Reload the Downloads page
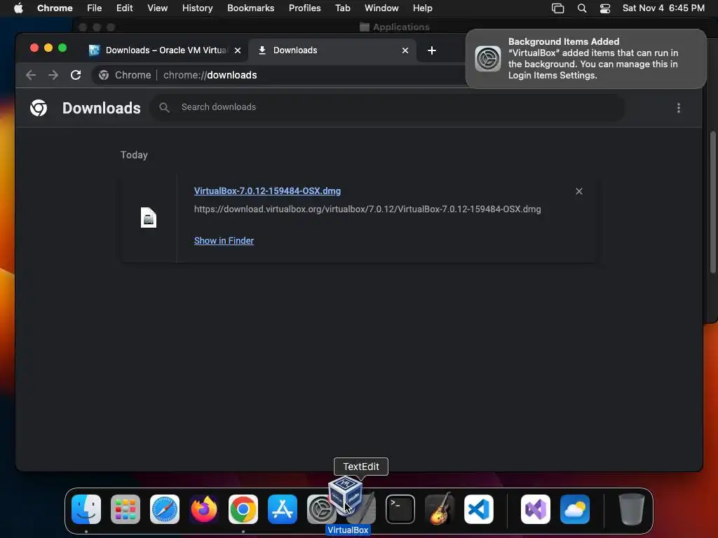The image size is (718, 538). click(76, 75)
